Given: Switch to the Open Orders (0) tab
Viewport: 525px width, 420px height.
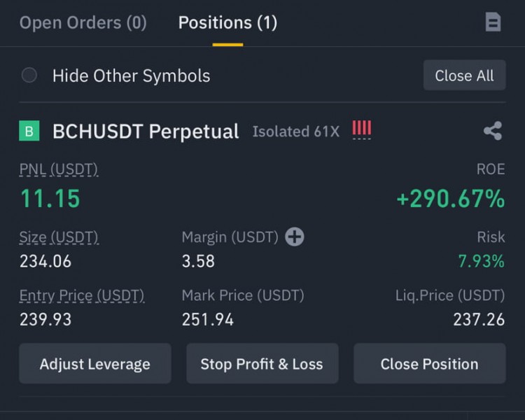Looking at the screenshot, I should click(x=83, y=22).
